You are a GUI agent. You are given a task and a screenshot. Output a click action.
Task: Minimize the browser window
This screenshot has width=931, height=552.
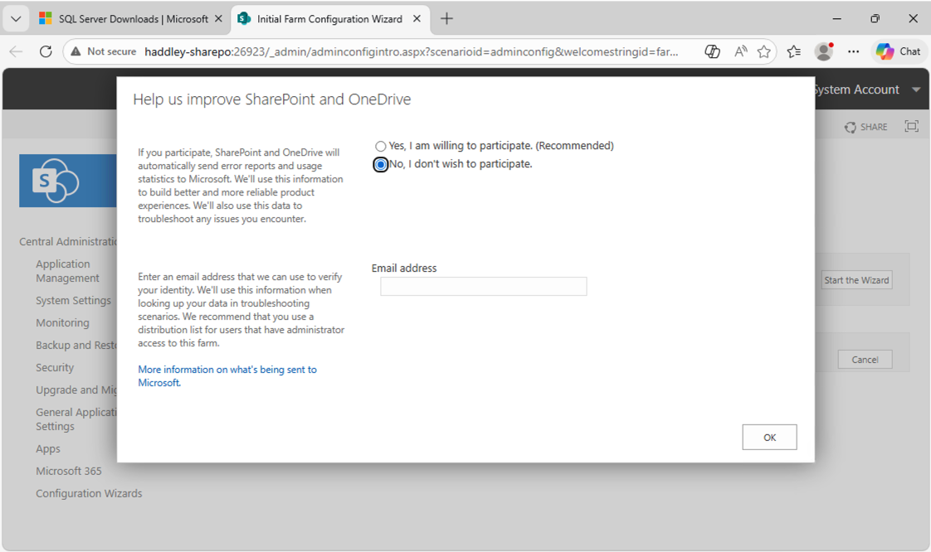836,19
